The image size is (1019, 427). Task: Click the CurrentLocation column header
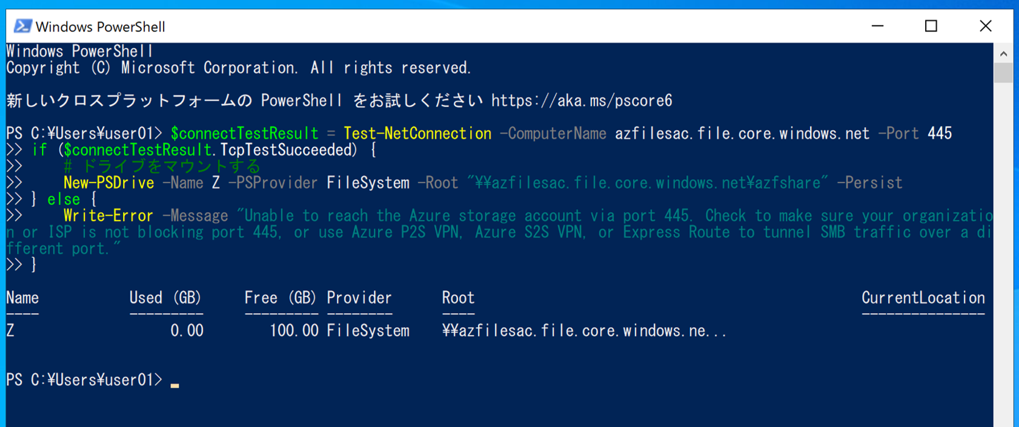pyautogui.click(x=923, y=298)
